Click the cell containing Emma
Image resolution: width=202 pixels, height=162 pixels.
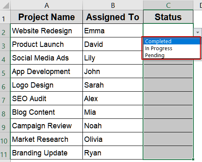pos(113,30)
